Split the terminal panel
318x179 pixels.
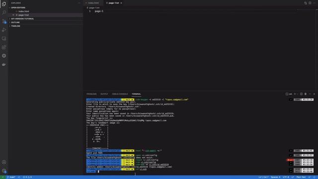click(x=301, y=94)
